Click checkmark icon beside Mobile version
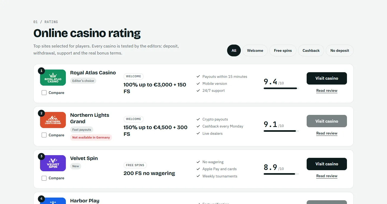 point(198,83)
